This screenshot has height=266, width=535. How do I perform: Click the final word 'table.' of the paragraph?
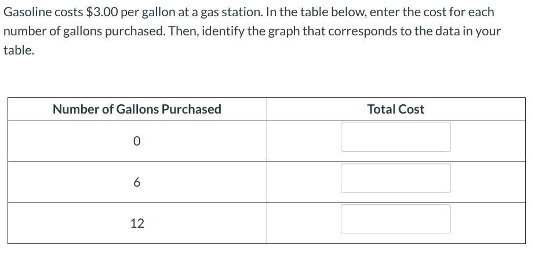tap(19, 50)
